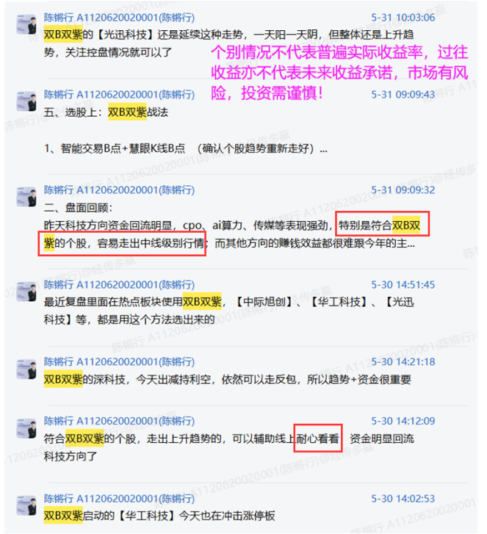The width and height of the screenshot is (487, 534).
Task: Click avatar beside 14:12:09 message
Action: [26, 428]
